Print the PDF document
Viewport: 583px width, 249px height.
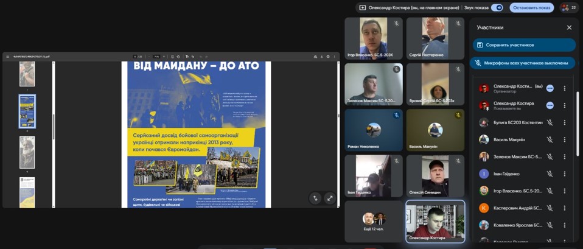pyautogui.click(x=328, y=57)
